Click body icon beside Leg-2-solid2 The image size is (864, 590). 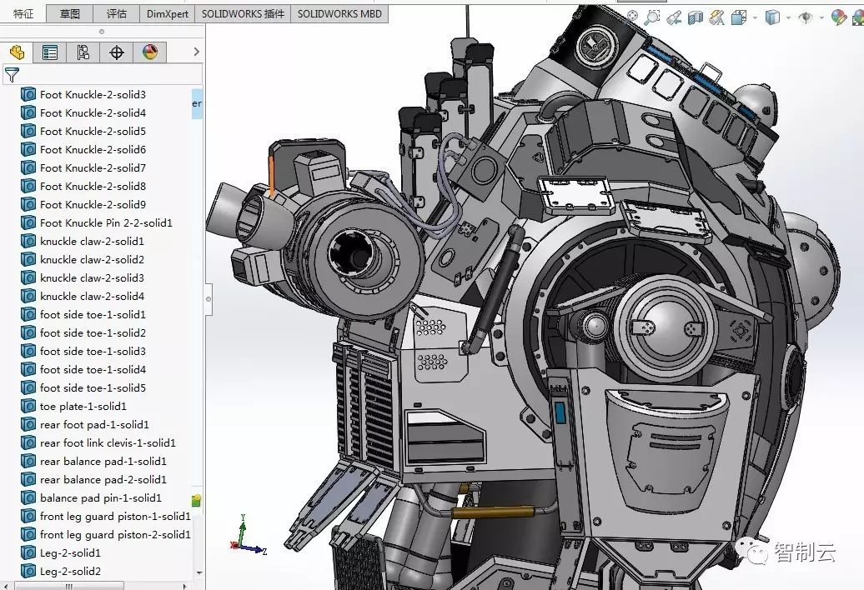click(28, 572)
